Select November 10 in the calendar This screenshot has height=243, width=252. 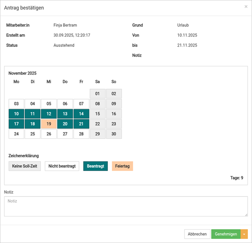coord(17,114)
